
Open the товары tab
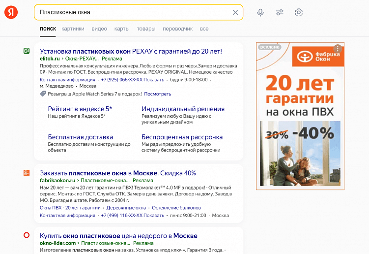146,29
